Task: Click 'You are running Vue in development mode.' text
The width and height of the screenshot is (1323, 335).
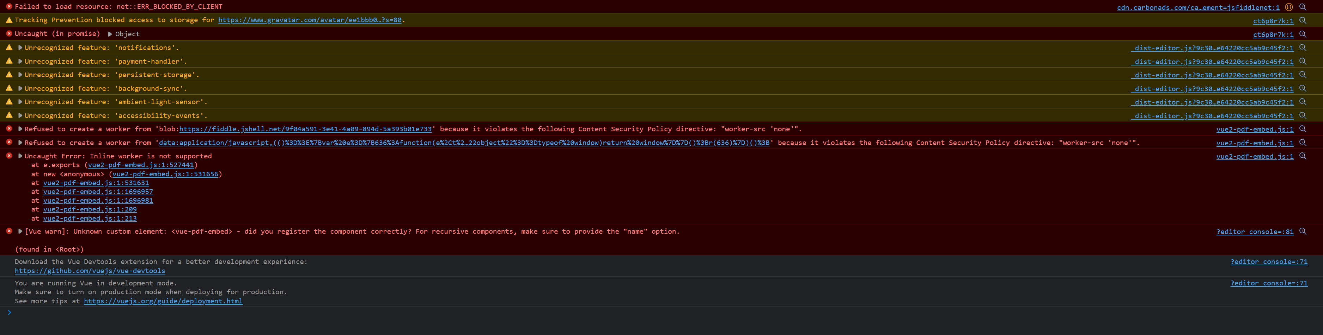Action: [96, 283]
